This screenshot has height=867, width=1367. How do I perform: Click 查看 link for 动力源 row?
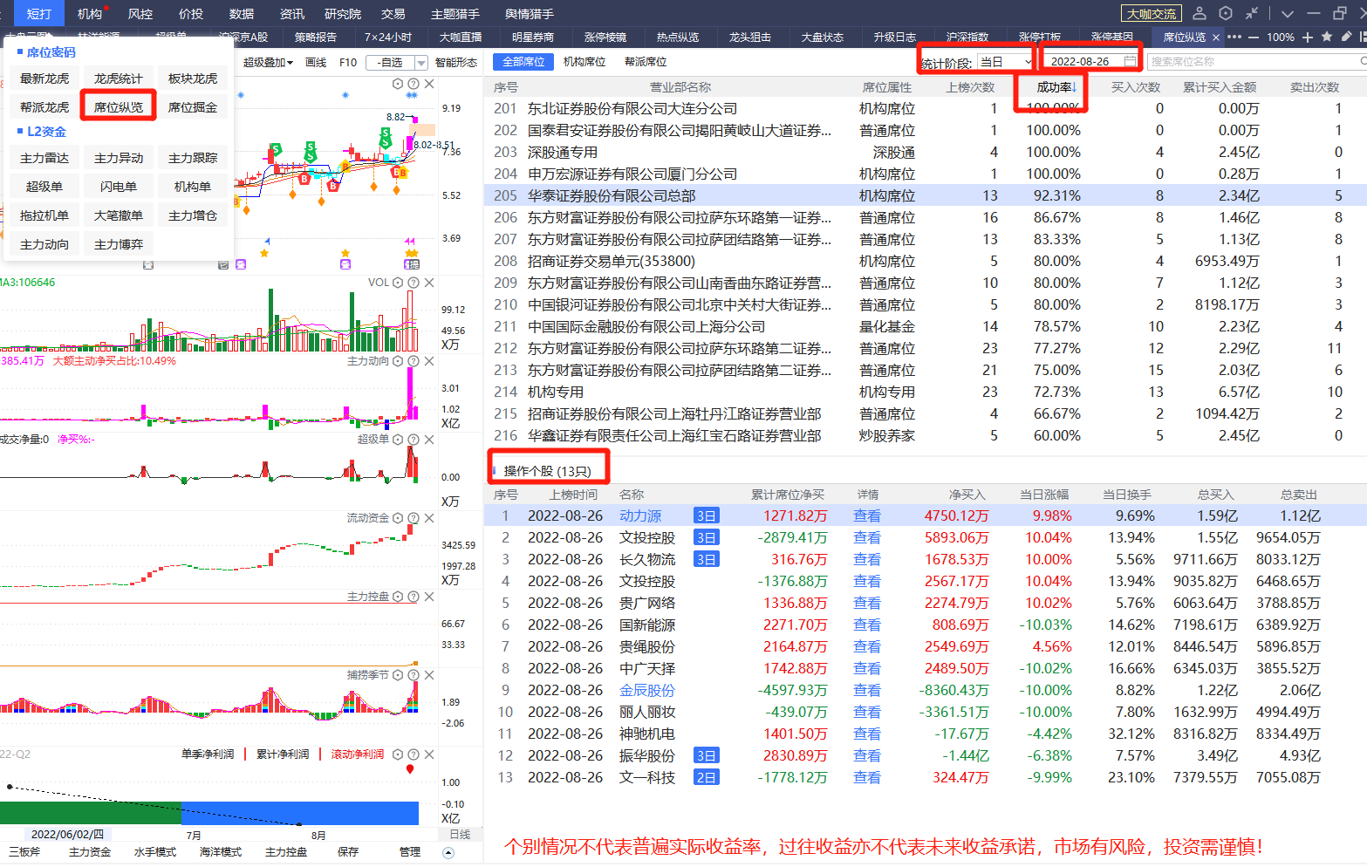coord(867,515)
